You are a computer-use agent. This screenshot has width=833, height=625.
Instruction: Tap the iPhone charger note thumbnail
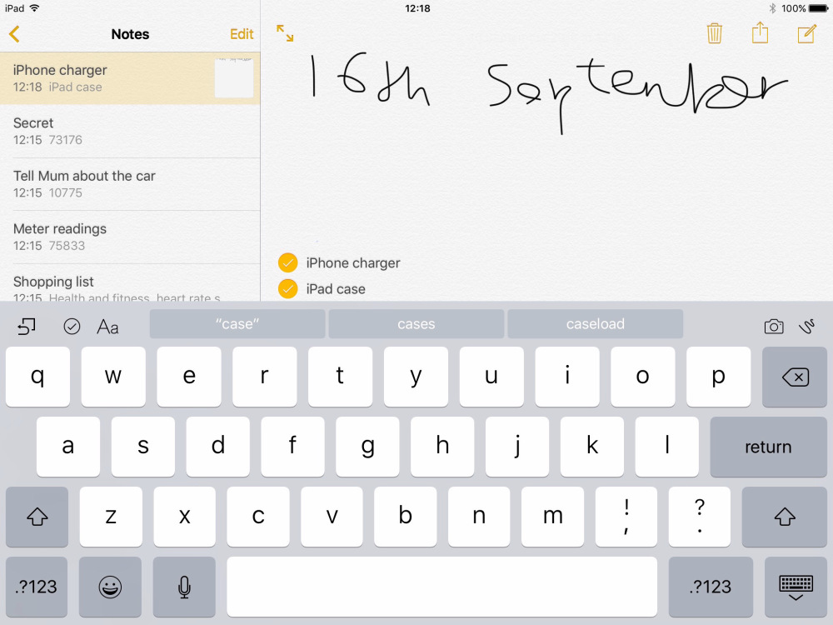233,78
